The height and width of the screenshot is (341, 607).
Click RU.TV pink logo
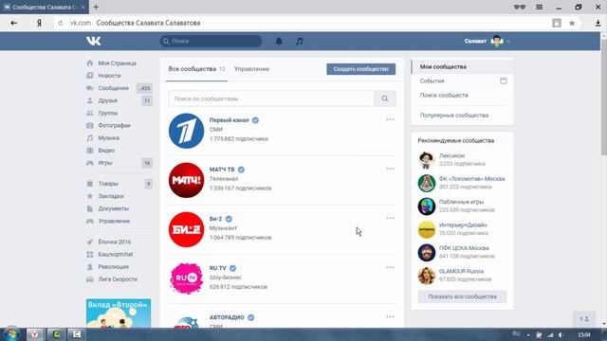(x=186, y=278)
